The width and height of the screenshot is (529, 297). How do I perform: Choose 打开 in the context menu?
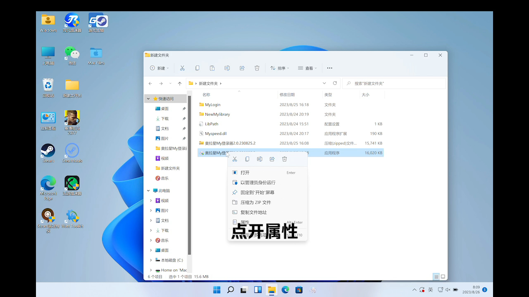(x=267, y=173)
